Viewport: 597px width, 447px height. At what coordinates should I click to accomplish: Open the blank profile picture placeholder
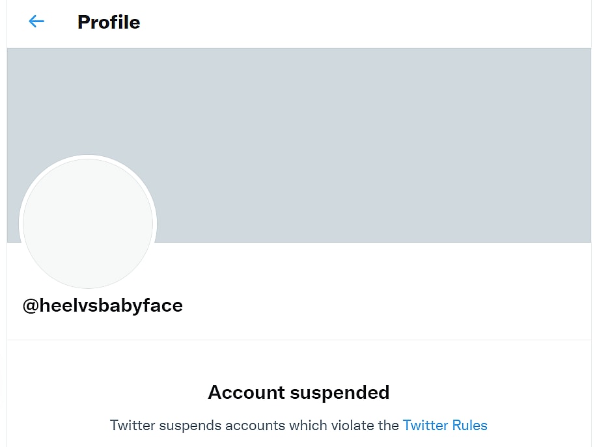coord(88,223)
